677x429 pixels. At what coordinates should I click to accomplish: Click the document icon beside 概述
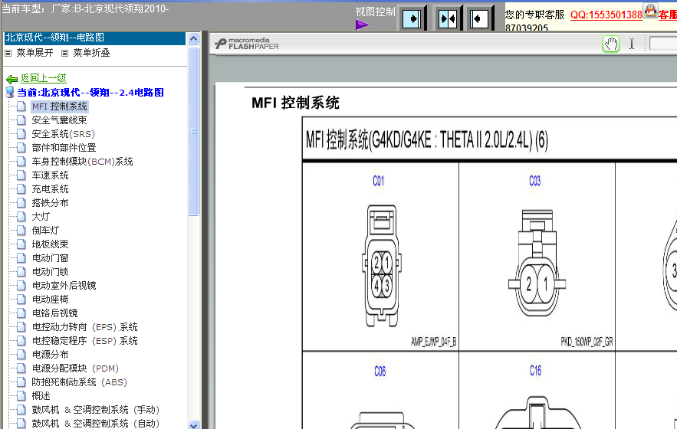point(21,396)
